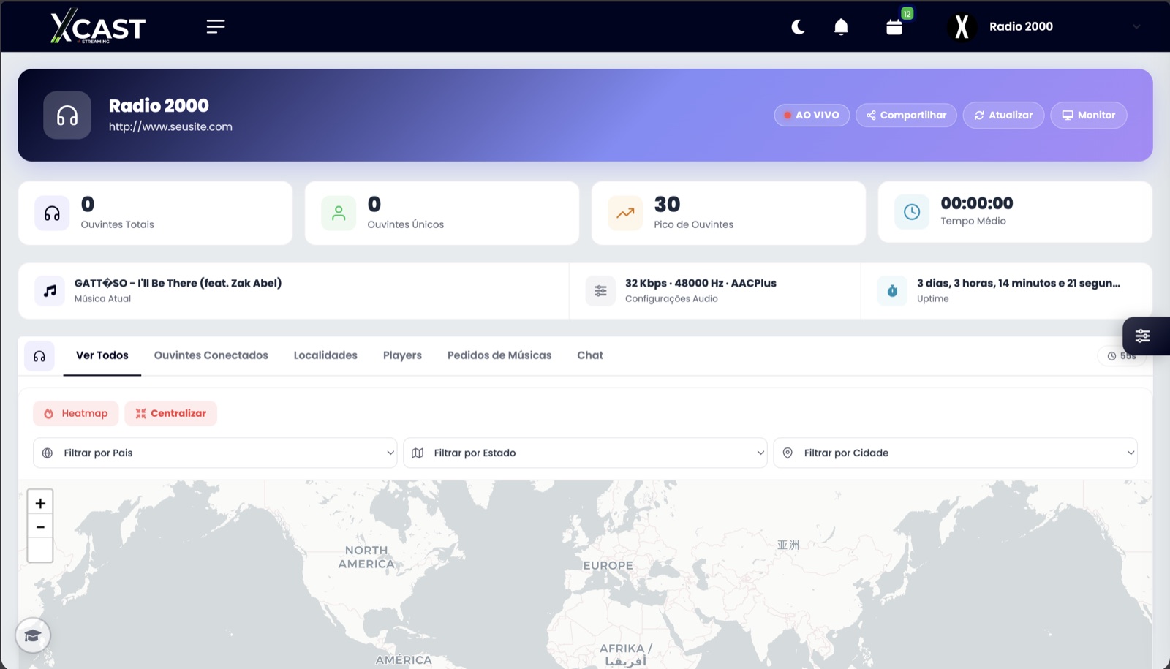The height and width of the screenshot is (669, 1170).
Task: Click the refresh countdown timer badge
Action: pyautogui.click(x=1122, y=356)
